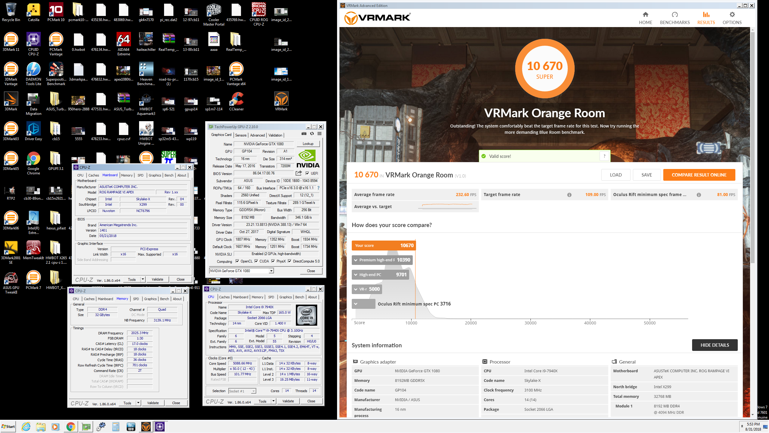Click HIDE DETAILS button
Screen dimensions: 769x433
click(x=715, y=345)
